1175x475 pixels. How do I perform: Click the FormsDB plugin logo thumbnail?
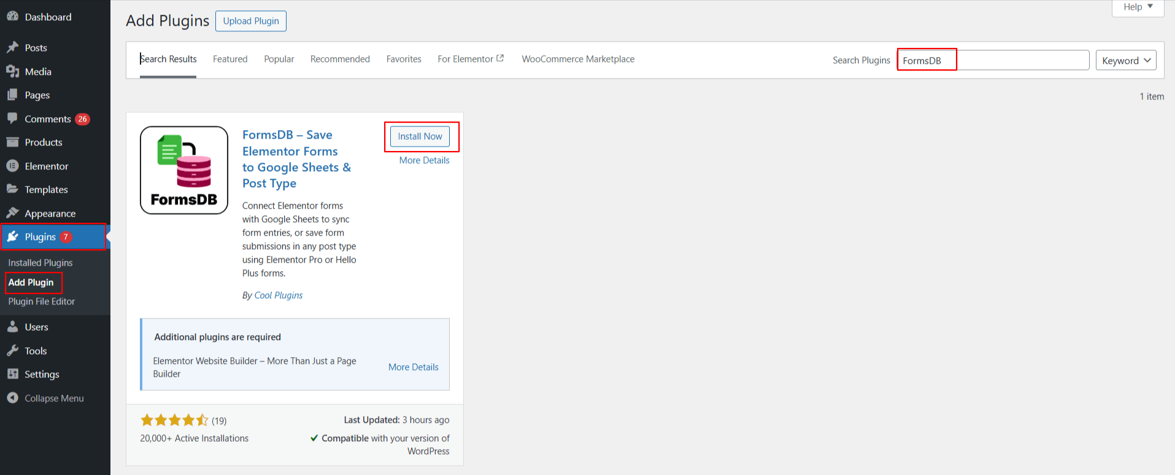pyautogui.click(x=184, y=170)
